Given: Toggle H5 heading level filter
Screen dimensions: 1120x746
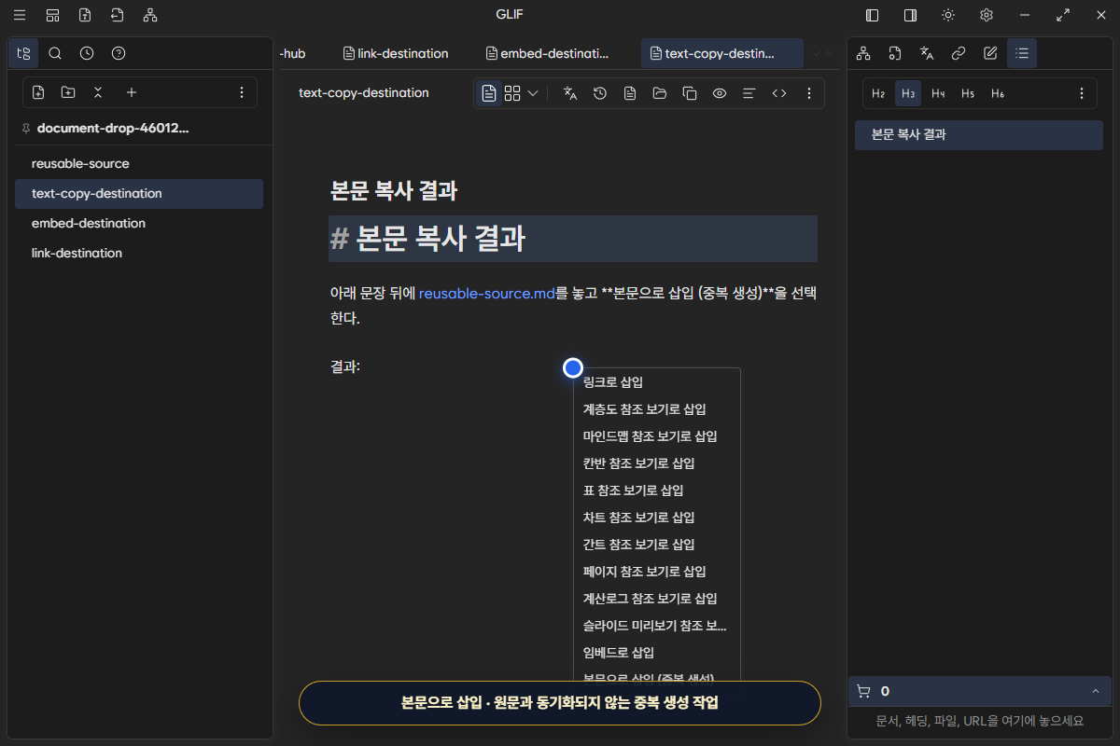Looking at the screenshot, I should (x=968, y=93).
